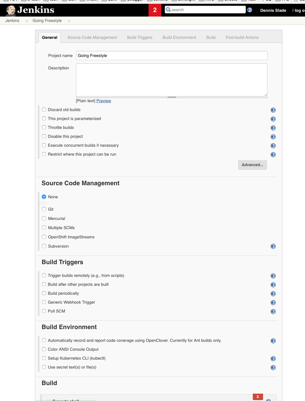The width and height of the screenshot is (305, 401).
Task: Grab the description textarea resize bar
Action: (172, 97)
